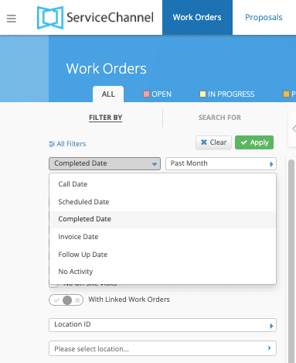Toggle With Linked Work Orders switch
Screen dimensions: 296x363
pos(66,300)
